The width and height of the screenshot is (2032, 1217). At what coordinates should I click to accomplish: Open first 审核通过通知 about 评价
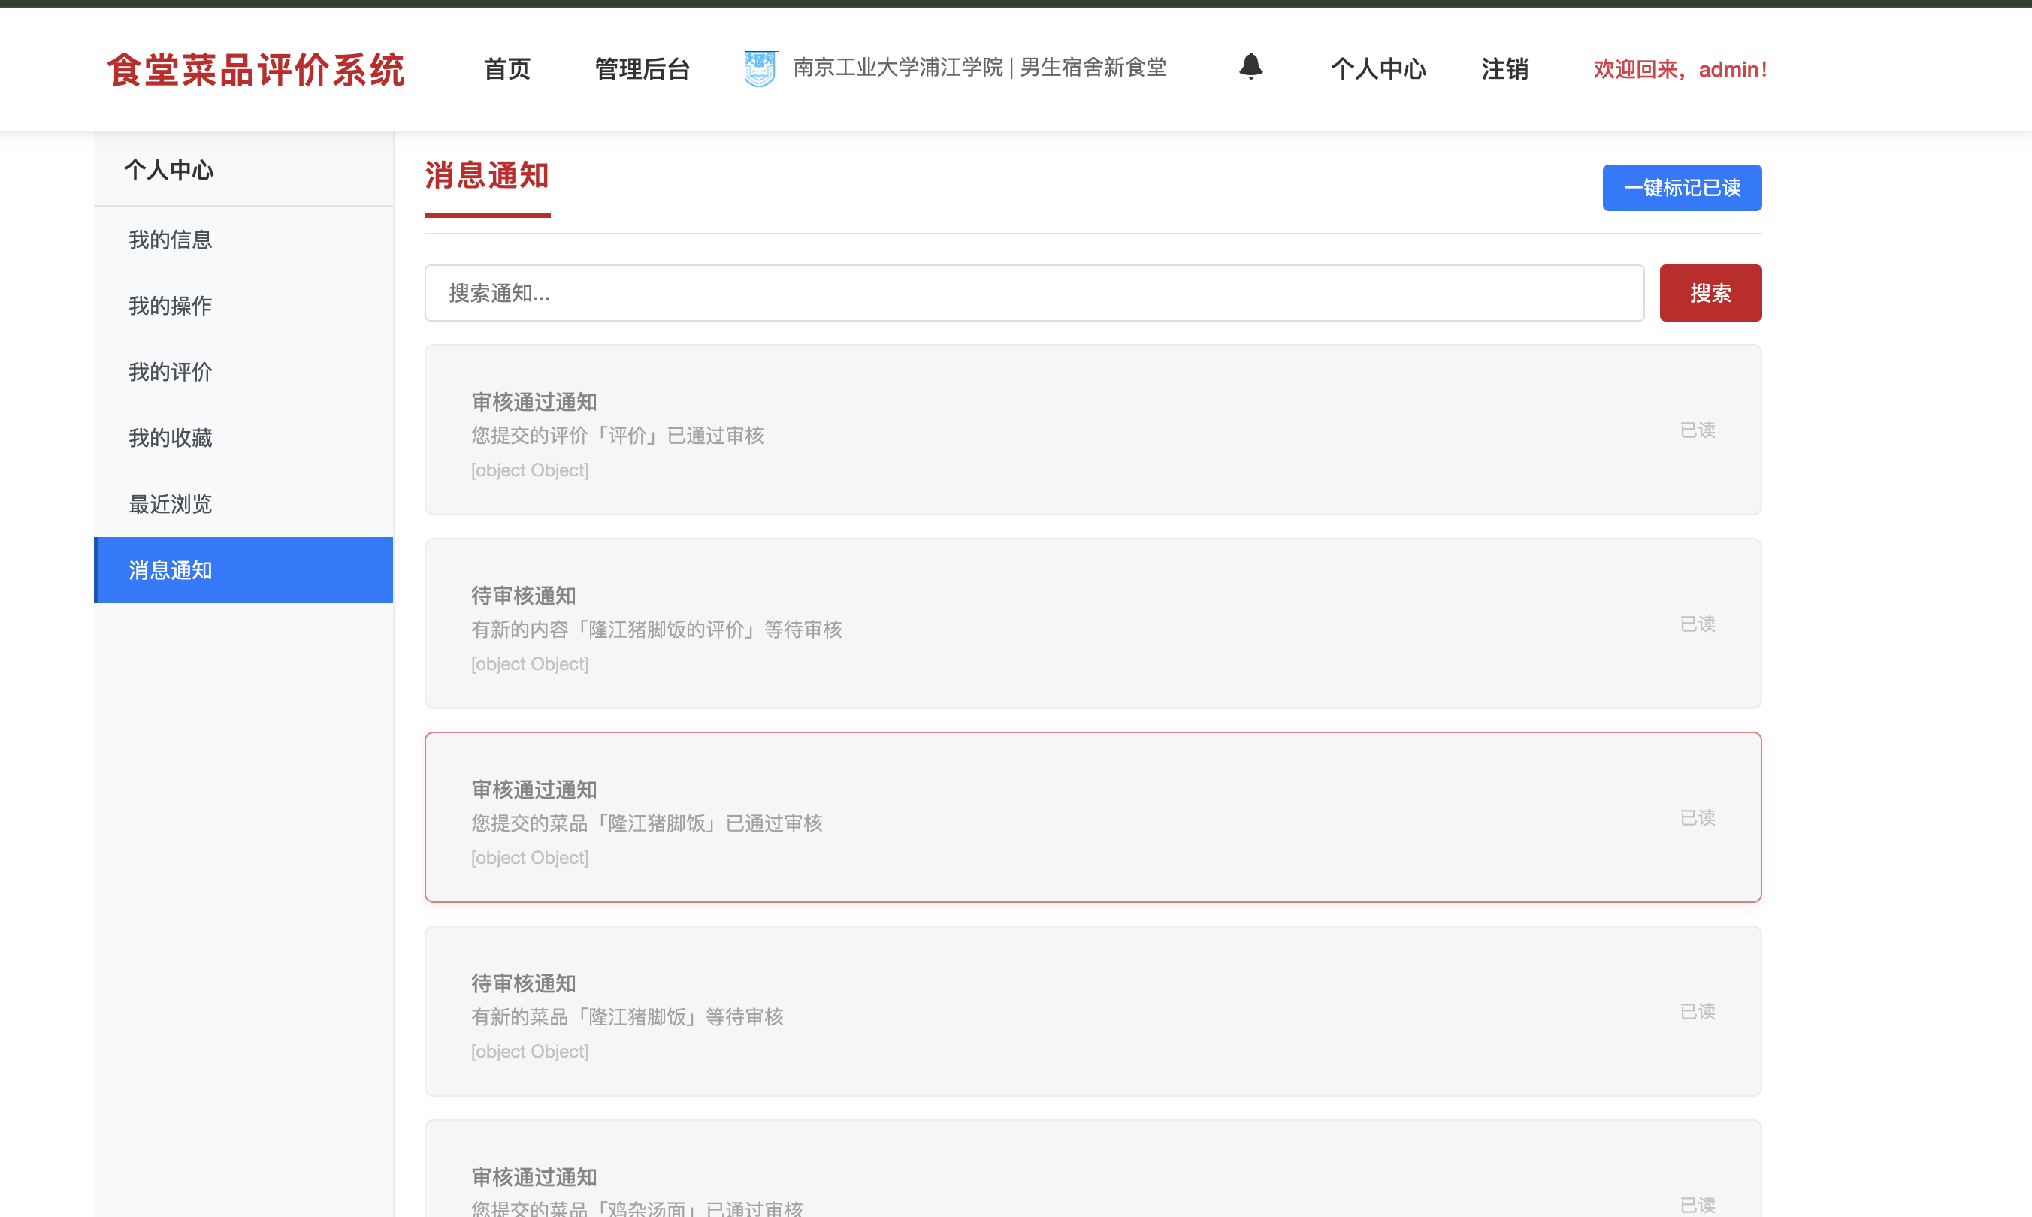pos(1092,430)
